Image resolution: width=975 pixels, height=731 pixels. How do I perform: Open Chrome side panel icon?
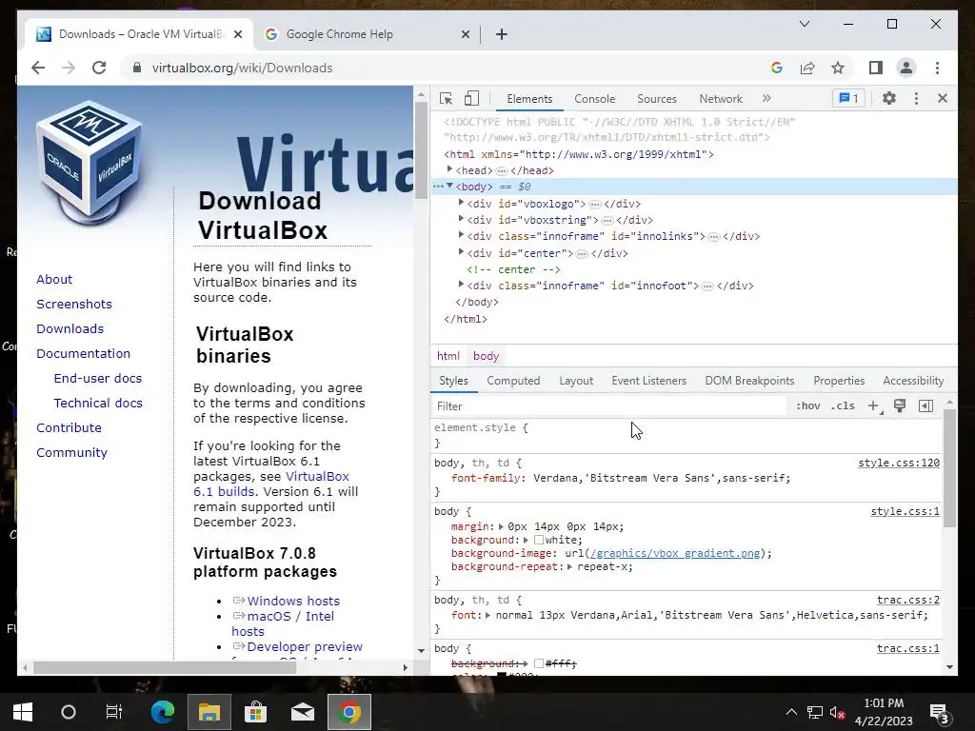click(876, 68)
